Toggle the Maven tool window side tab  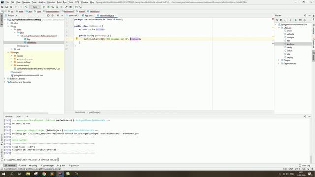coord(313,56)
